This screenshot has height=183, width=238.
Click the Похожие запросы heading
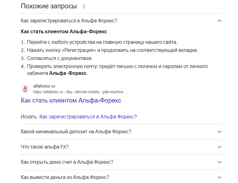pos(49,6)
